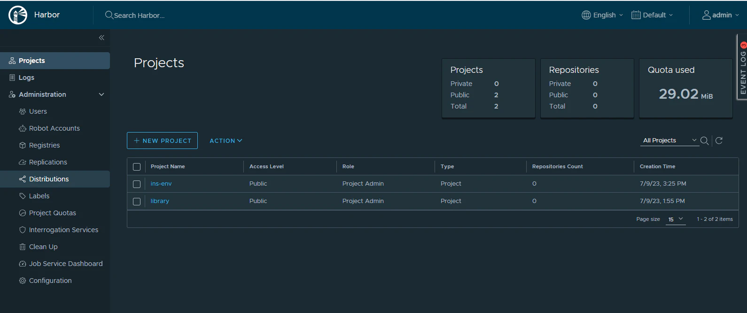The image size is (747, 313).
Task: Click the 7/9/23, 3:25 PM creation time
Action: (x=663, y=184)
